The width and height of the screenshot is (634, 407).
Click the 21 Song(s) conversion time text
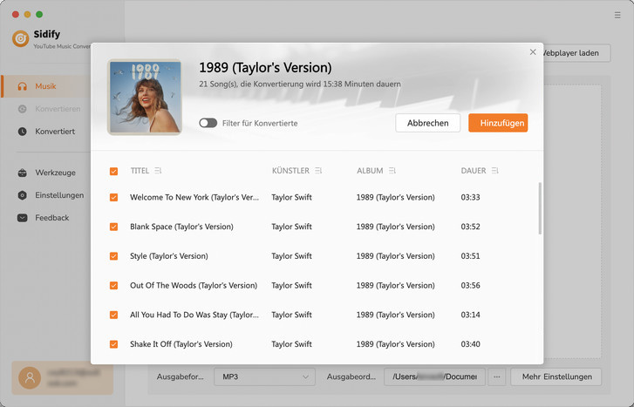tap(300, 84)
